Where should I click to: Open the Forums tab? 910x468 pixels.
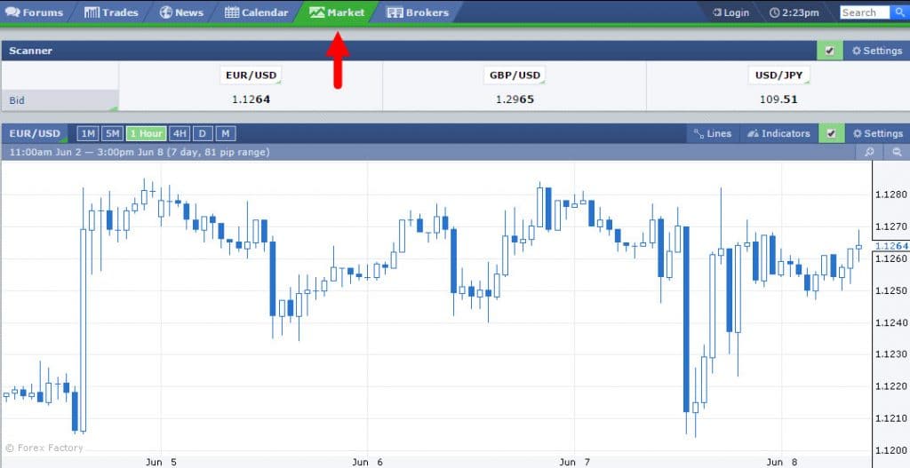pyautogui.click(x=34, y=12)
